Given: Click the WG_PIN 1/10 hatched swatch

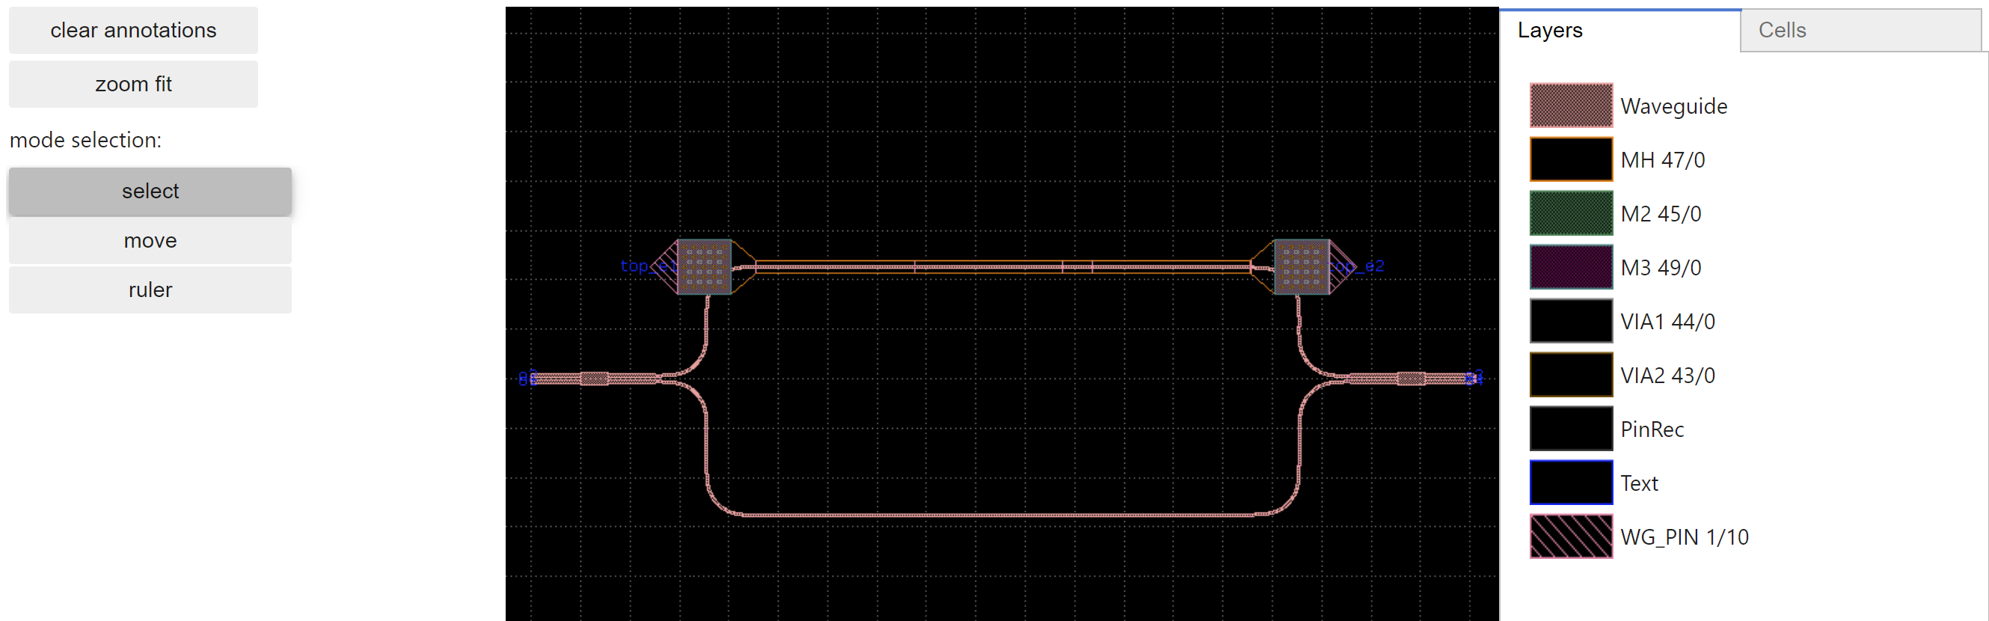Looking at the screenshot, I should (1571, 536).
